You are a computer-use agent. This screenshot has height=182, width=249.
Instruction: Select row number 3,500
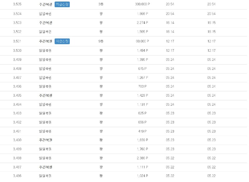[x=17, y=50]
